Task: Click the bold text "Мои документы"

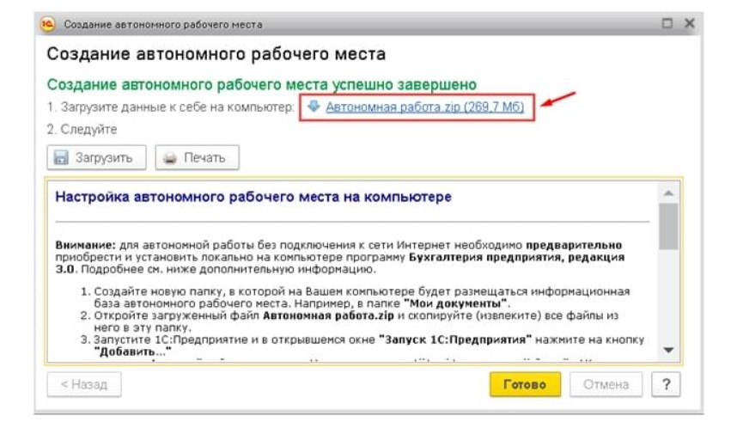Action: 455,303
